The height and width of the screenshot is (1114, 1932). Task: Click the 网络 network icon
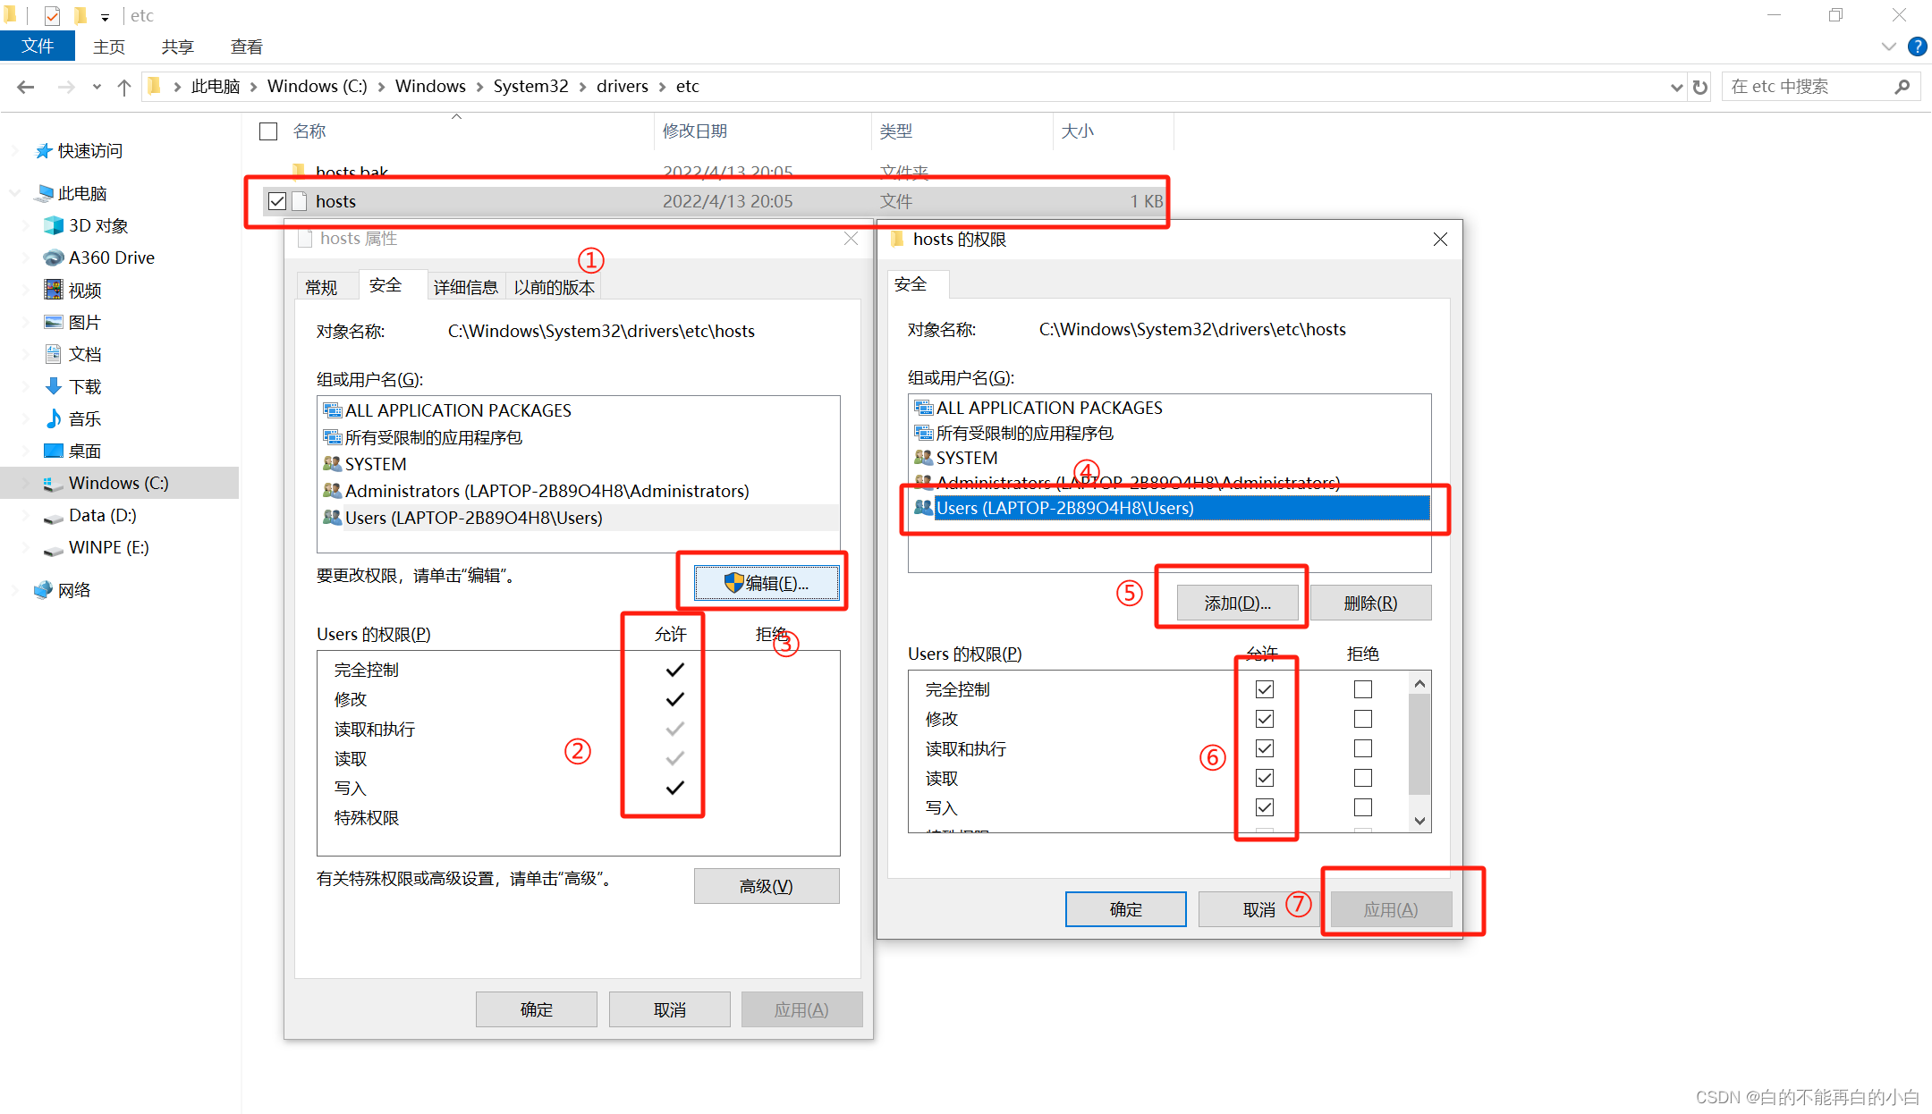(x=43, y=590)
